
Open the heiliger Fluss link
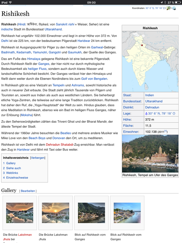pos(37,69)
